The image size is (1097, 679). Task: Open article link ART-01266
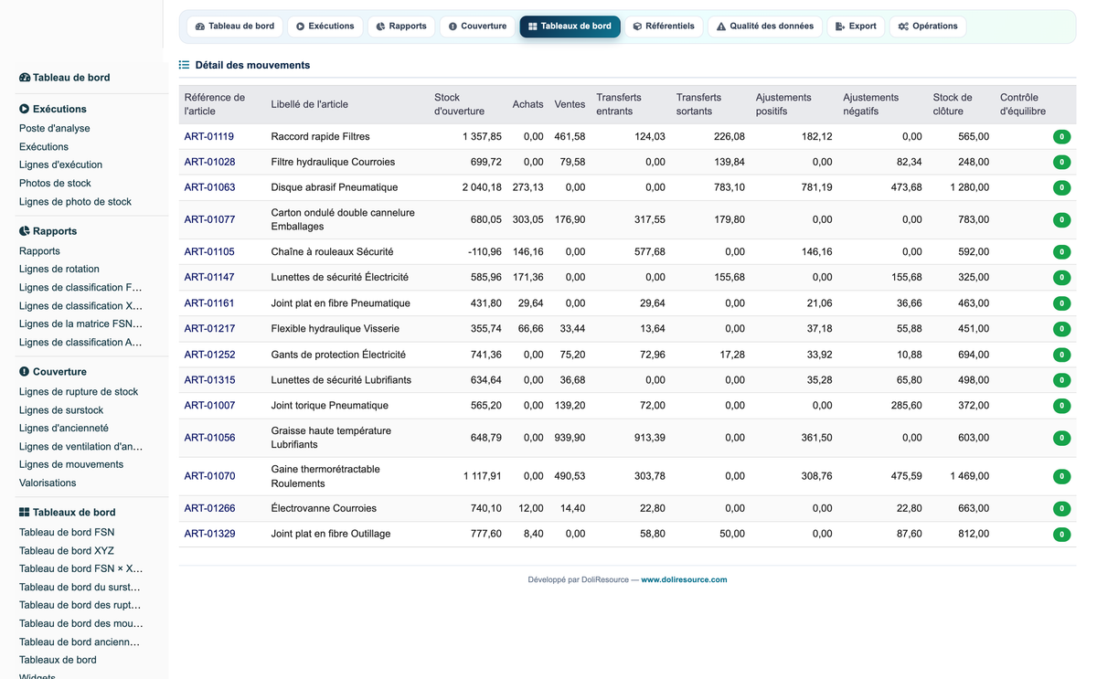pyautogui.click(x=209, y=509)
